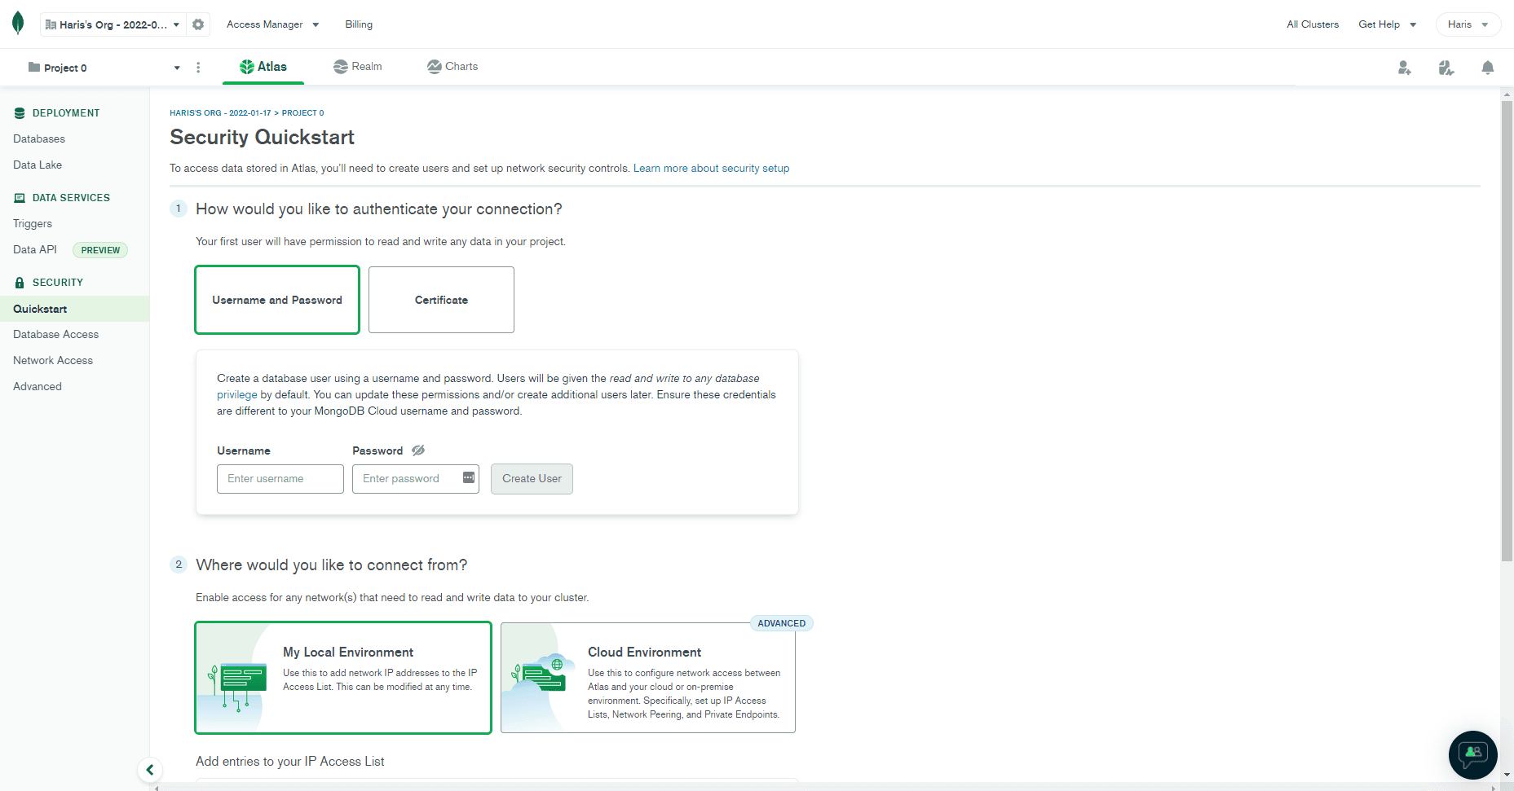Open the Access Manager dropdown
The height and width of the screenshot is (791, 1514).
point(273,24)
